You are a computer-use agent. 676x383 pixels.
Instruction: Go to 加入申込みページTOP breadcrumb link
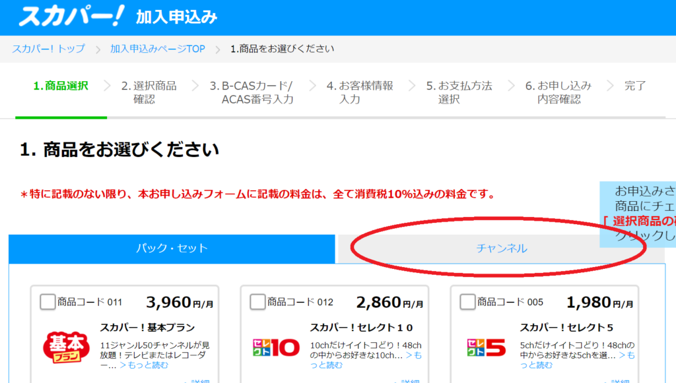[x=157, y=49]
